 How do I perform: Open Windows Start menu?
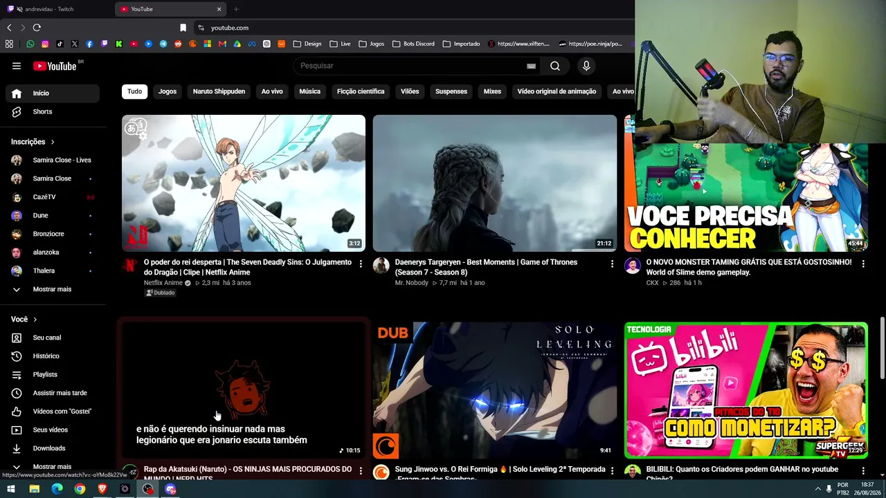(11, 489)
